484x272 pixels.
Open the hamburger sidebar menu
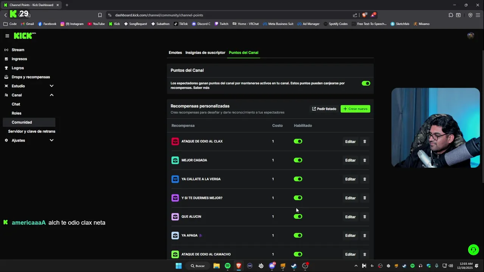tap(7, 36)
